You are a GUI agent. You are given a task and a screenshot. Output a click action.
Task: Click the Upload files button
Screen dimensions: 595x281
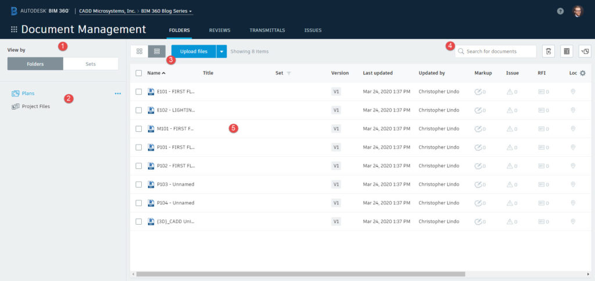(x=193, y=52)
